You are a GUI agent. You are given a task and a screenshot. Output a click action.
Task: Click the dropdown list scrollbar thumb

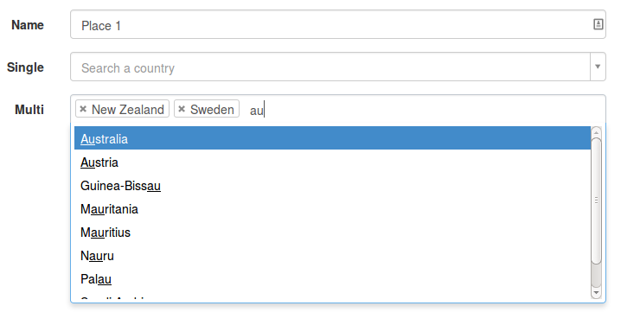pyautogui.click(x=597, y=201)
